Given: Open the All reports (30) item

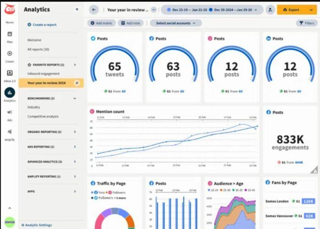Looking at the screenshot, I should [x=38, y=49].
